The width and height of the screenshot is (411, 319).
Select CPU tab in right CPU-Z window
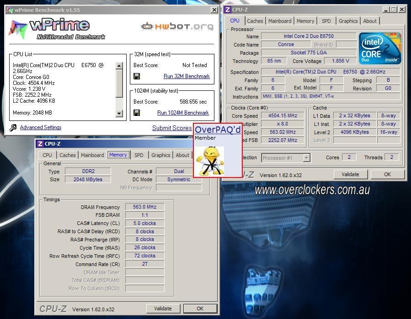[x=235, y=21]
